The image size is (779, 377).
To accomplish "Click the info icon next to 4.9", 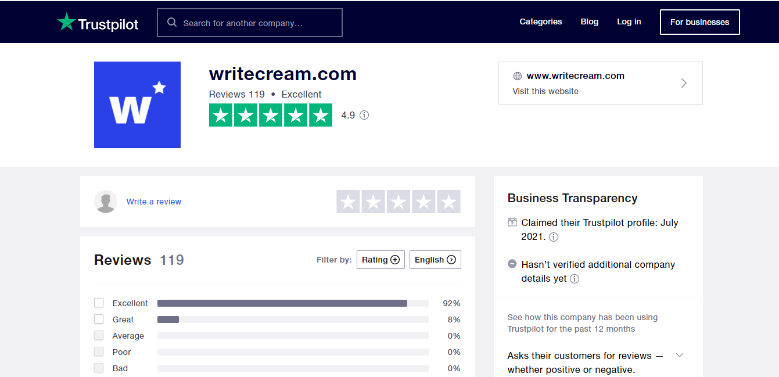I will (x=364, y=115).
